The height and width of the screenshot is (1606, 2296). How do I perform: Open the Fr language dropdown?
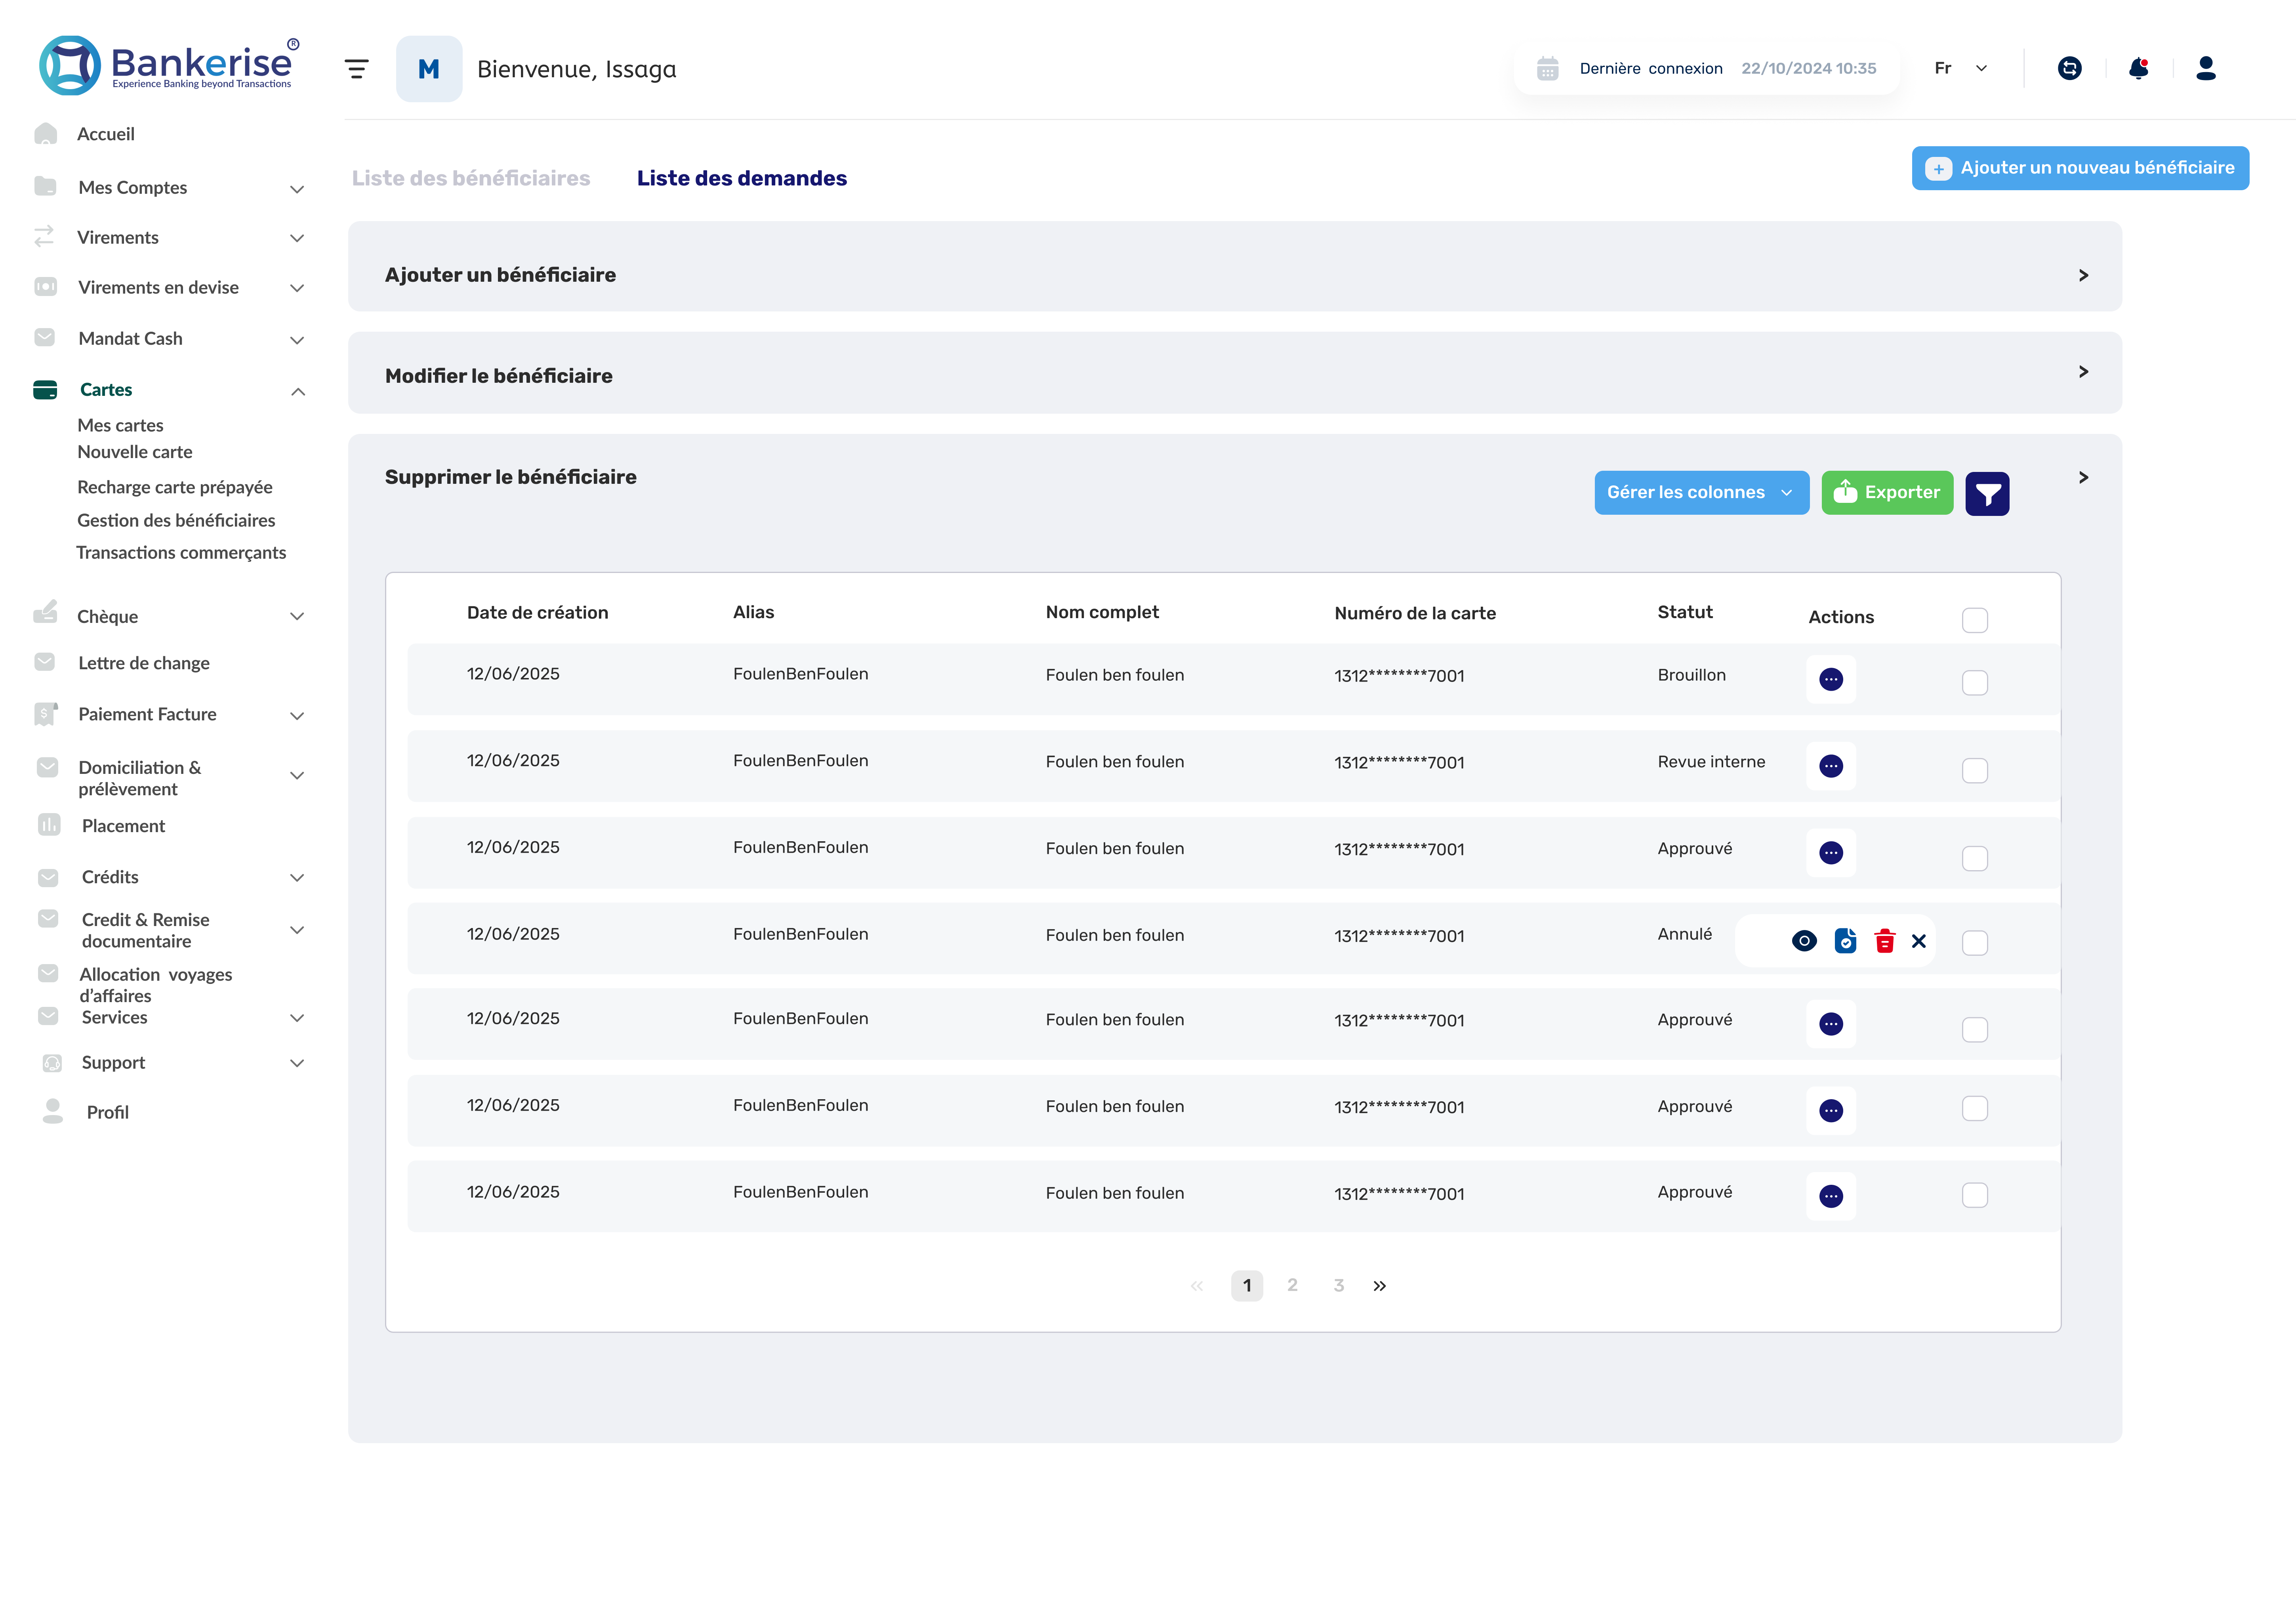pyautogui.click(x=1961, y=68)
